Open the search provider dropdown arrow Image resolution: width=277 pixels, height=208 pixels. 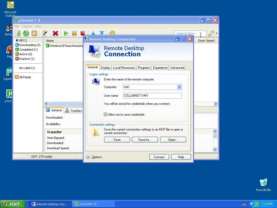pos(216,33)
